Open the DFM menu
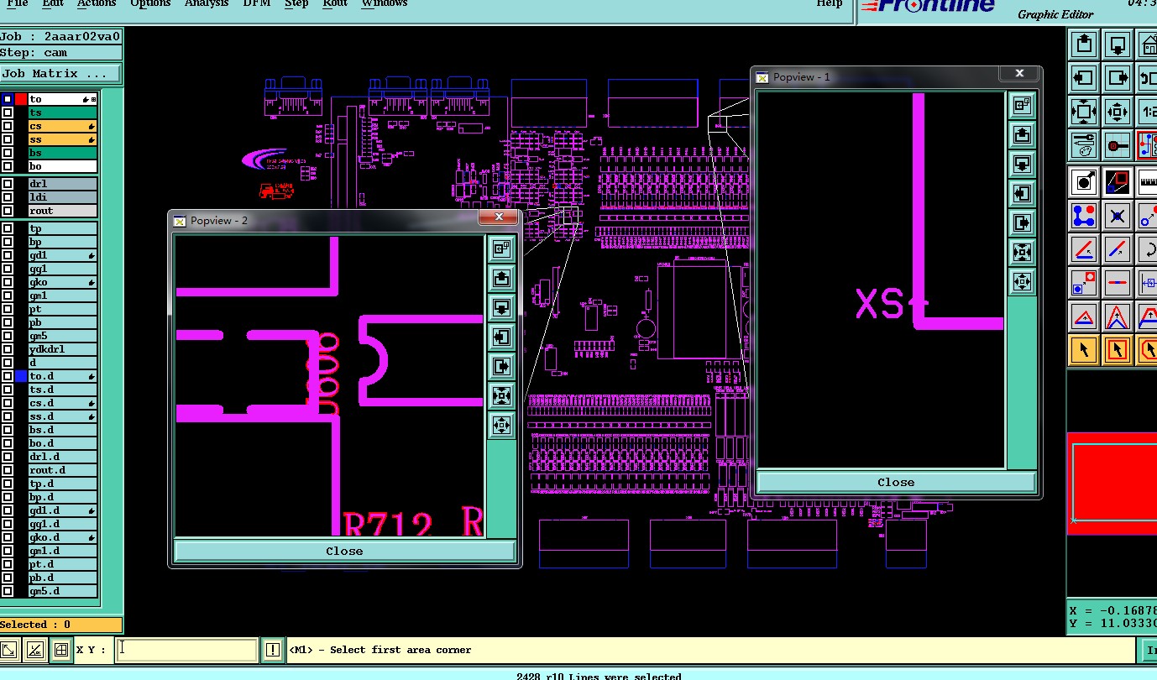1157x680 pixels. click(x=256, y=3)
